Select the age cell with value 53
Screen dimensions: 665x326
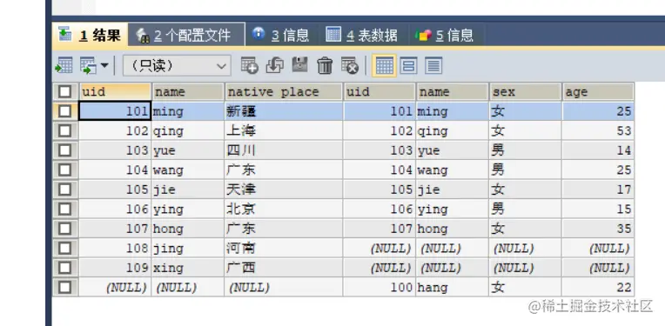[598, 130]
